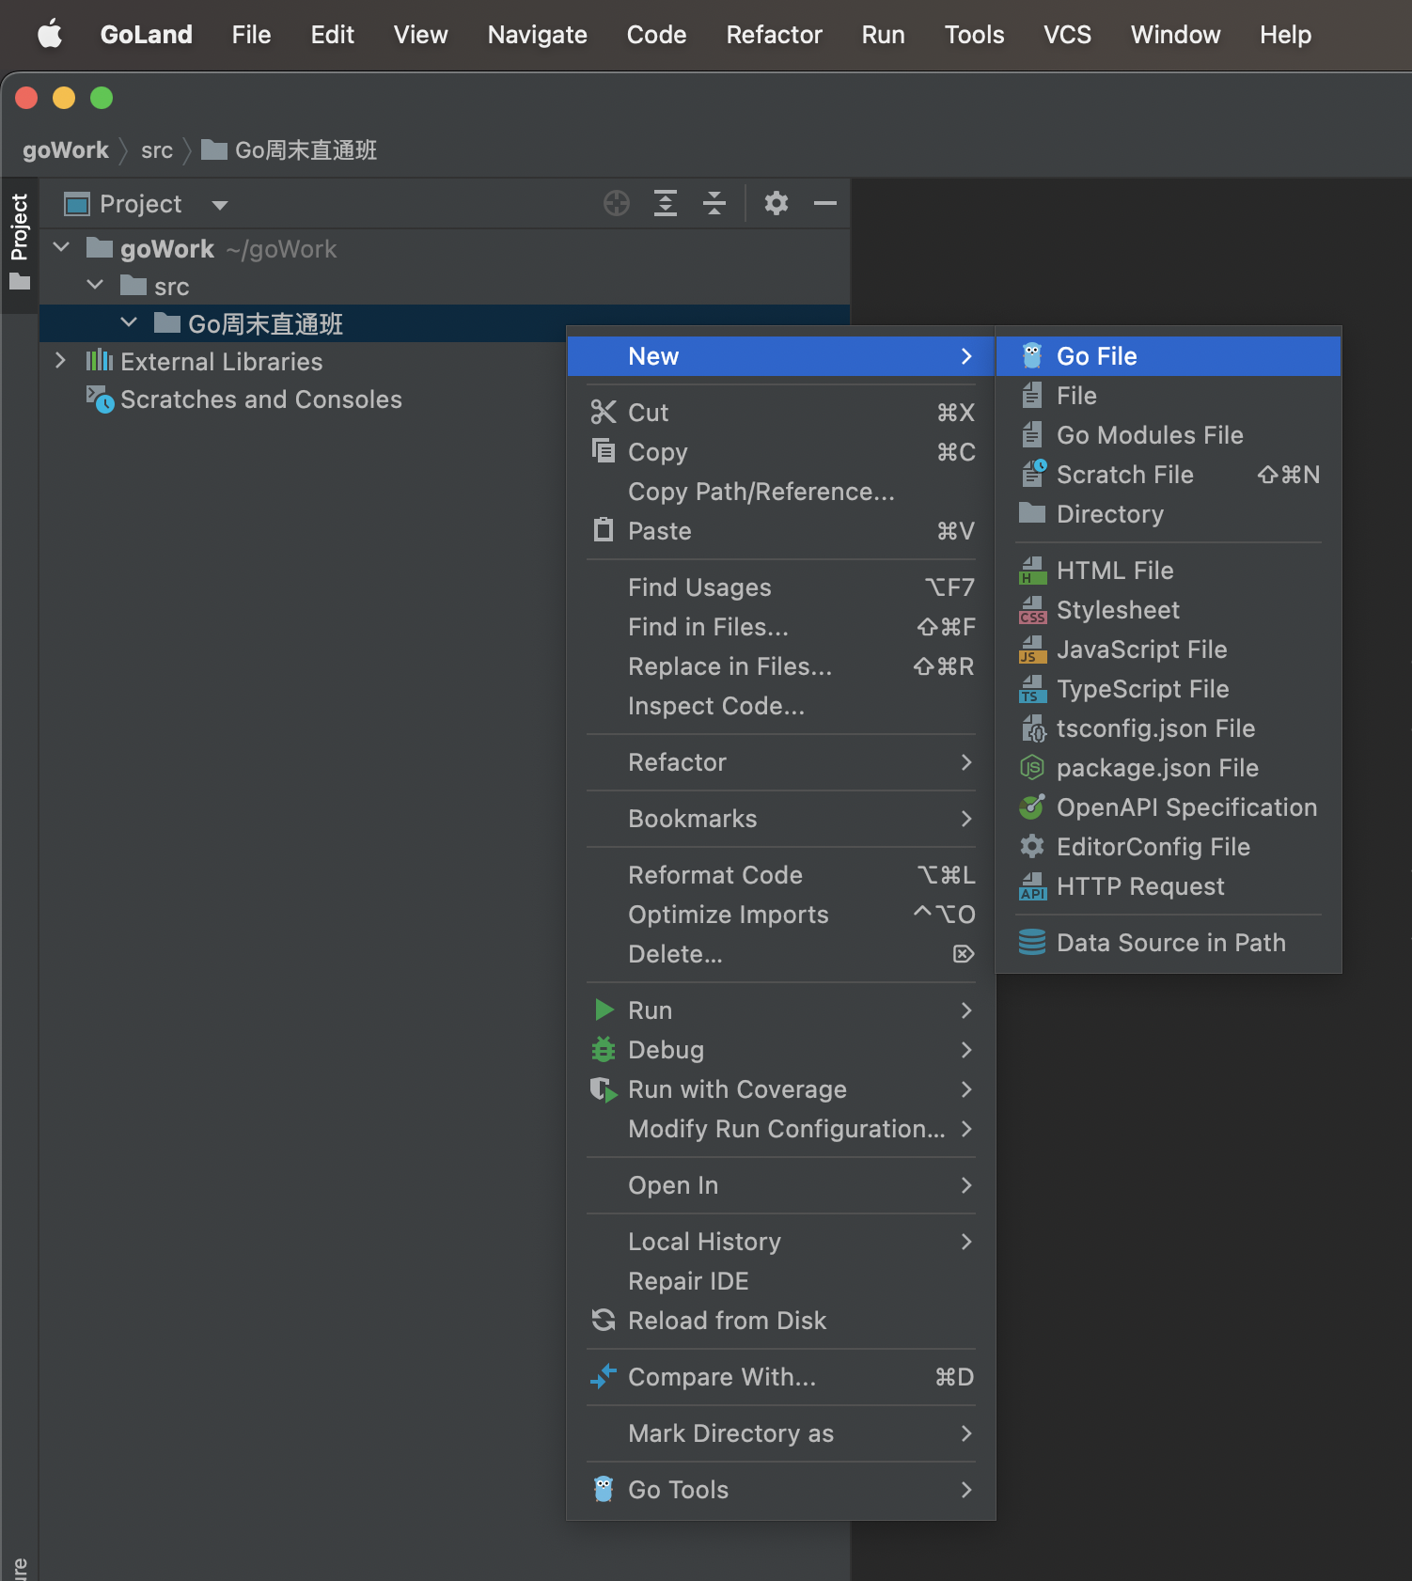Choose OpenAPI Specification entry

click(1185, 807)
